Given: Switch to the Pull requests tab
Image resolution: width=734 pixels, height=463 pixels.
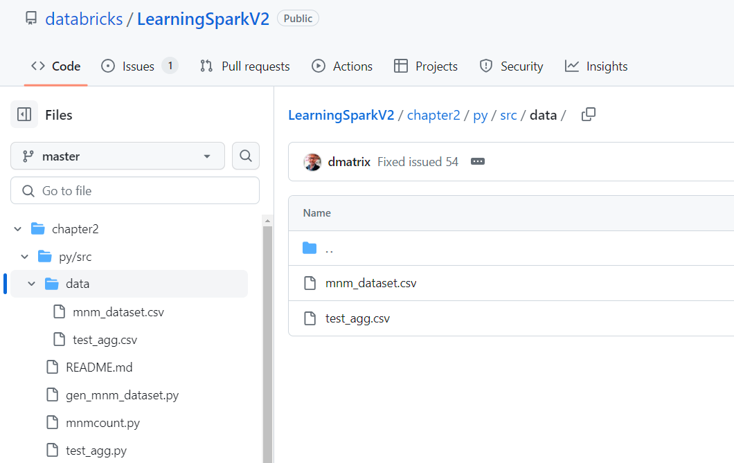Looking at the screenshot, I should pos(245,66).
